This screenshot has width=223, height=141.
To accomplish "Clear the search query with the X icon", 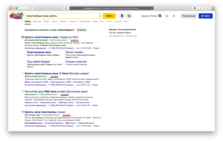I will (x=100, y=16).
